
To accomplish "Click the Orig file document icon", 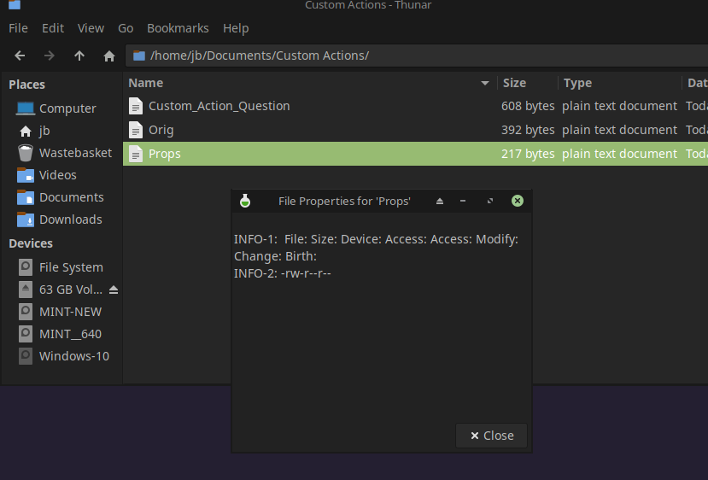I will [136, 130].
